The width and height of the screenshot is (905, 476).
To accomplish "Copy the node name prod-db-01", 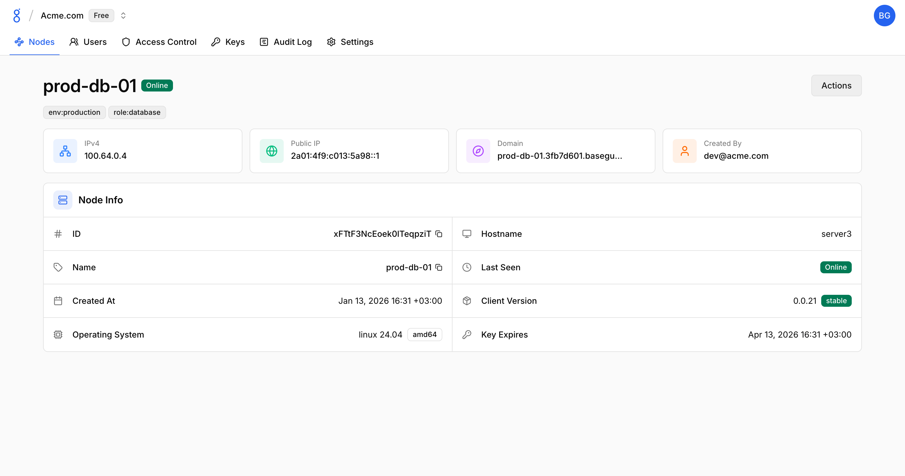I will click(x=439, y=268).
